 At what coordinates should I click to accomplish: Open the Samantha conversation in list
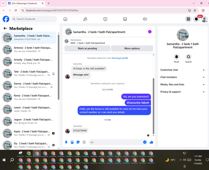click(x=28, y=38)
